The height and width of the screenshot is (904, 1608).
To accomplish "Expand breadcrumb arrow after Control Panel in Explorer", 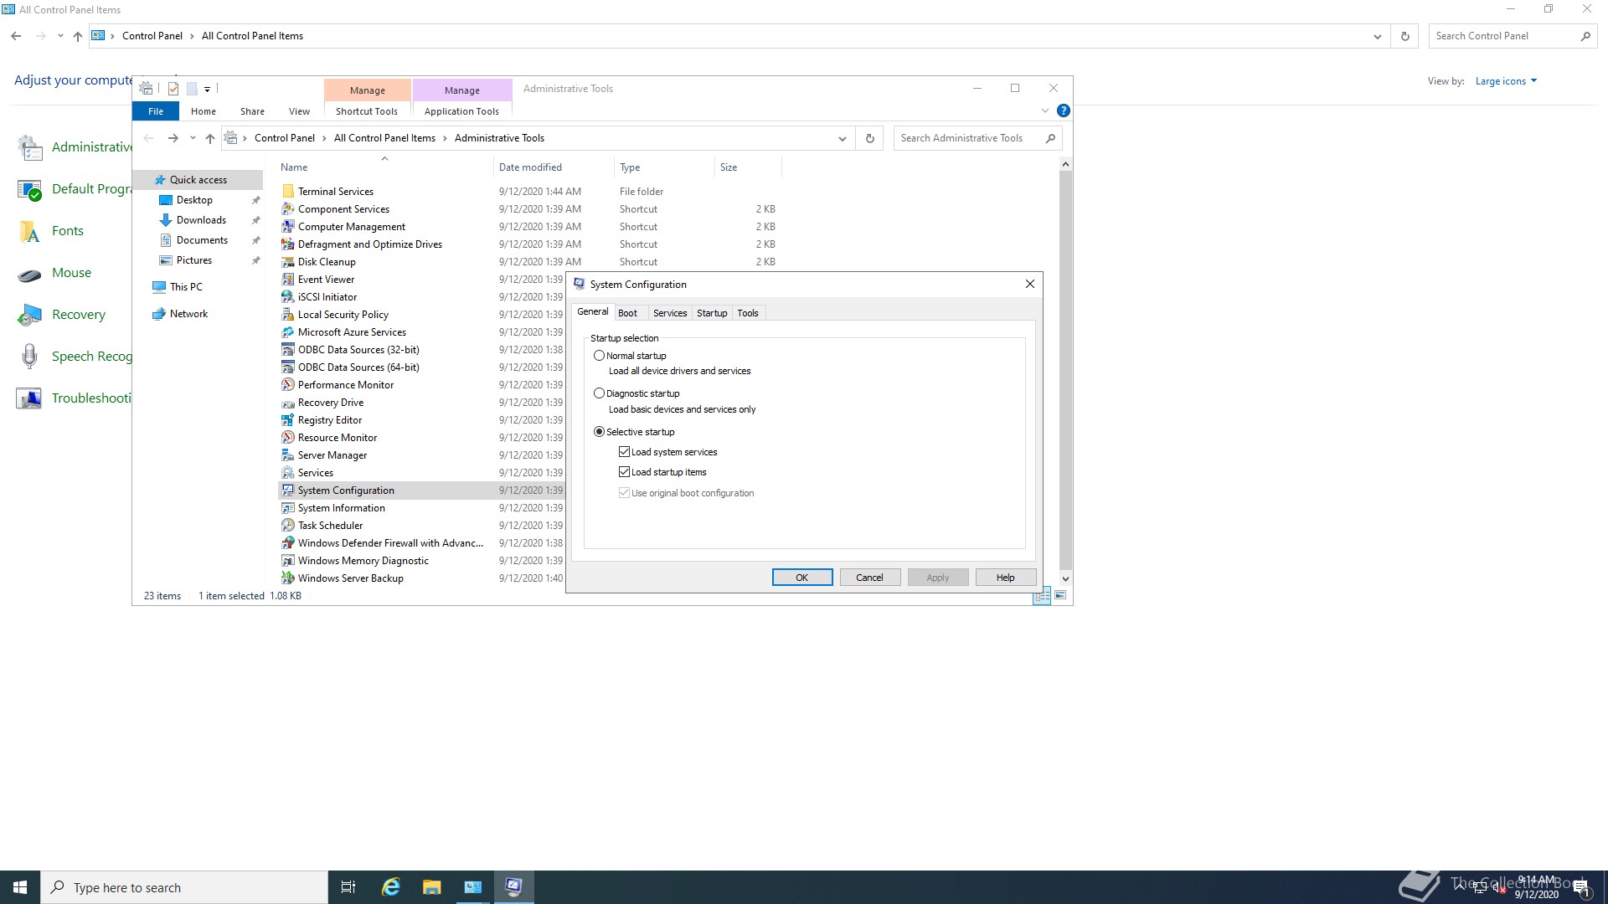I will pos(324,138).
